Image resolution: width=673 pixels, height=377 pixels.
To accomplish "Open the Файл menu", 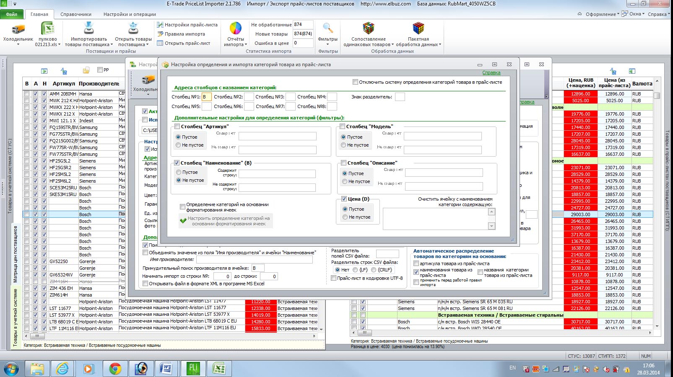I will (12, 14).
